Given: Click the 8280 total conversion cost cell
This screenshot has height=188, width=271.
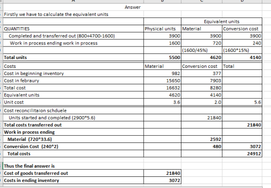Looking at the screenshot, I should coord(202,88).
